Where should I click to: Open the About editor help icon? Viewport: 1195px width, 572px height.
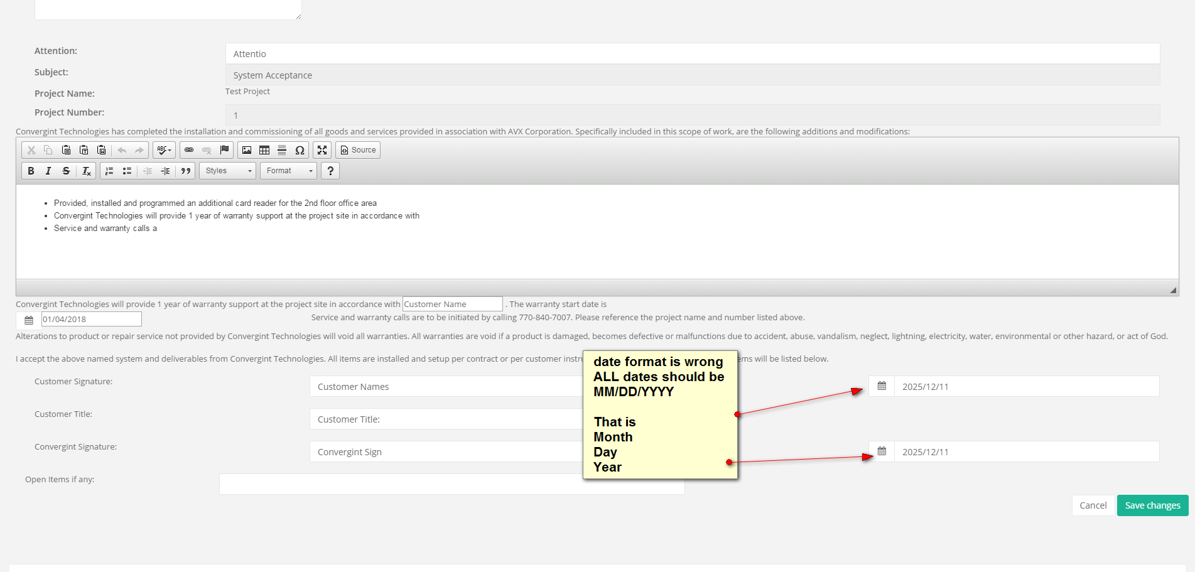click(330, 171)
